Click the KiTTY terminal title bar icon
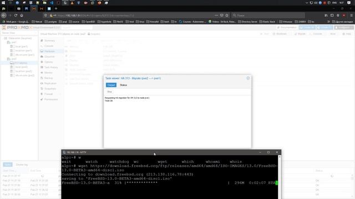The height and width of the screenshot is (199, 355). 64,153
